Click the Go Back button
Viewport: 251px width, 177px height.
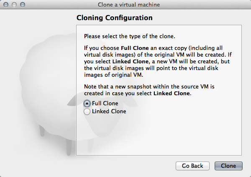coord(192,166)
